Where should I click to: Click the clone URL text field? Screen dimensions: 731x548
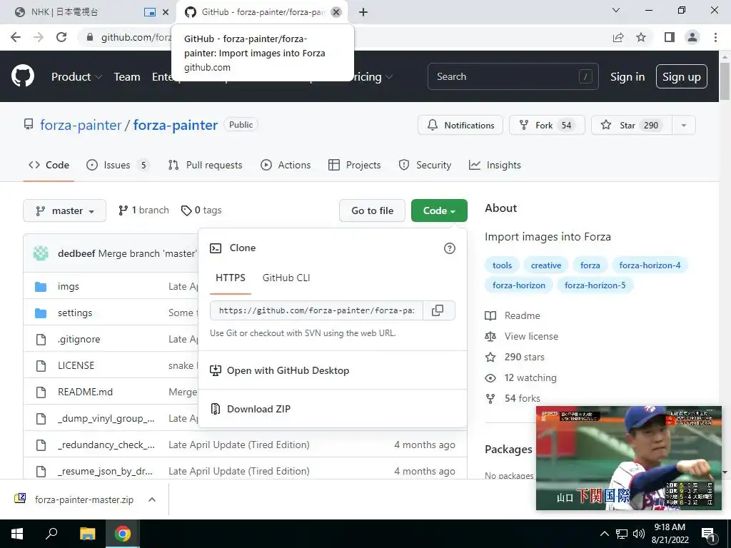coord(316,310)
